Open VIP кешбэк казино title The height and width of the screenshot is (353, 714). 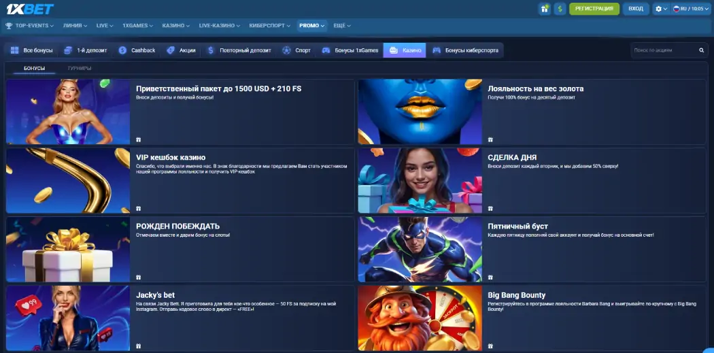pos(171,158)
